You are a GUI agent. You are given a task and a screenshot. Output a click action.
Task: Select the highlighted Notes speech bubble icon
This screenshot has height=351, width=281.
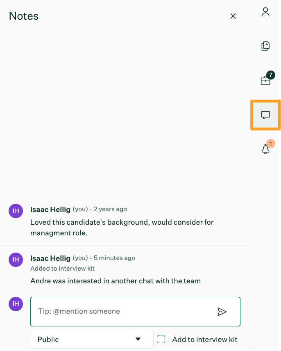point(265,115)
